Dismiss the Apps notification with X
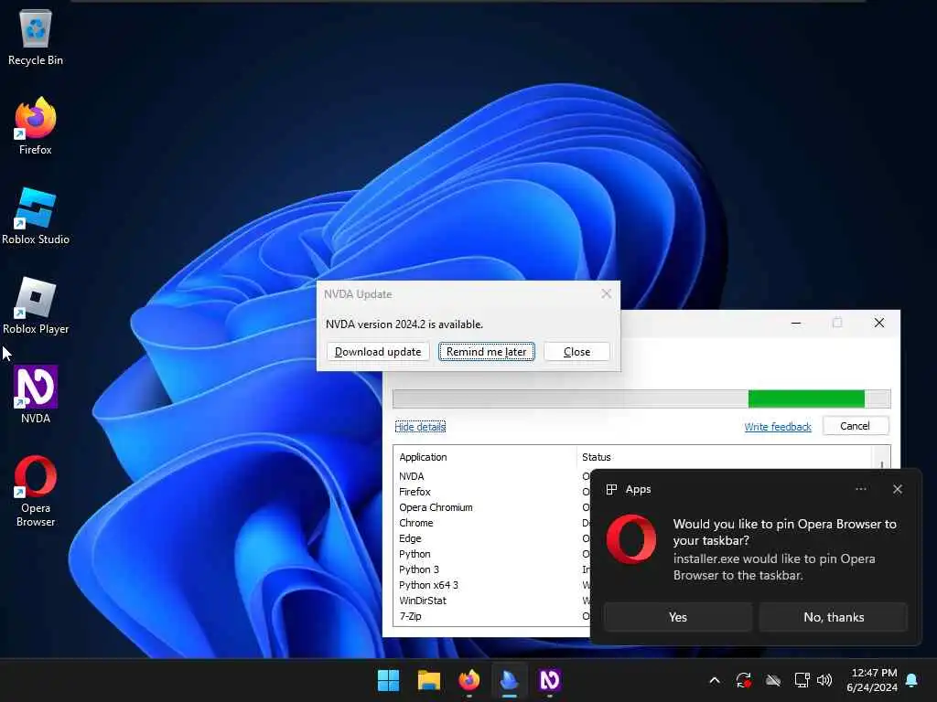The image size is (937, 702). point(898,489)
